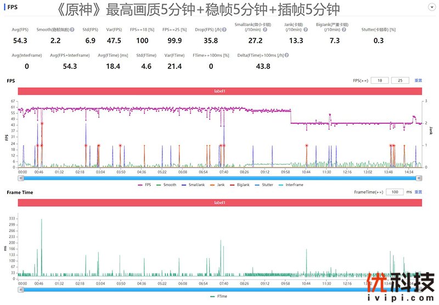Click the FPS>=25 percentage value 99.9
This screenshot has height=305, width=439.
[175, 41]
